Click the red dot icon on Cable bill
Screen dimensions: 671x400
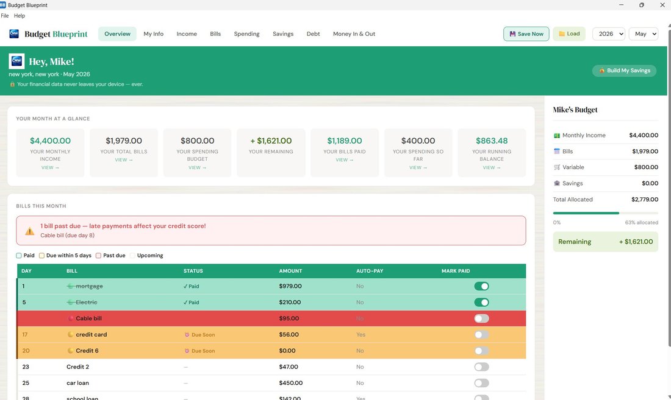[71, 318]
